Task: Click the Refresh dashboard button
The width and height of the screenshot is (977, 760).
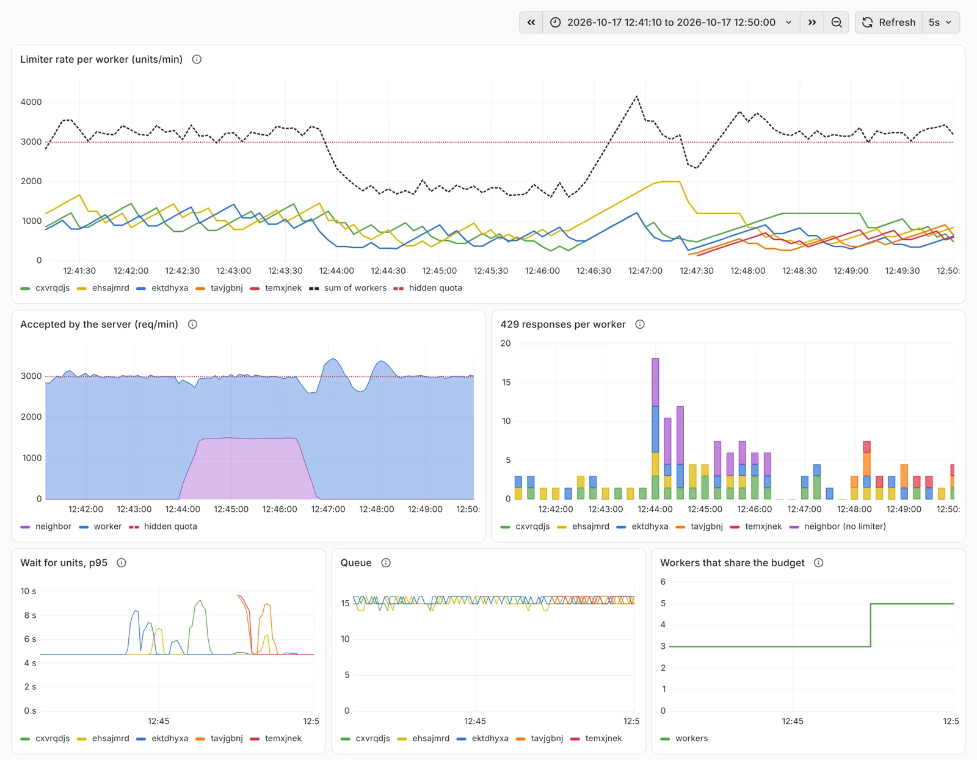Action: 889,23
